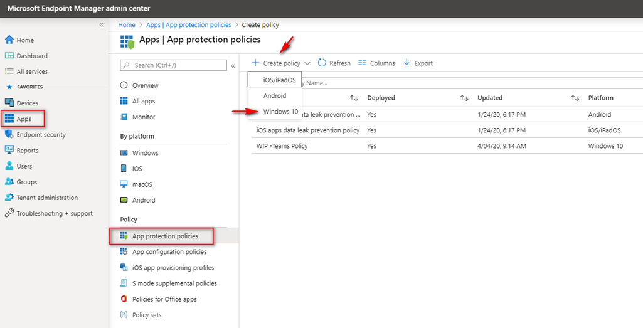The image size is (643, 328).
Task: Click the Export button
Action: coord(418,63)
